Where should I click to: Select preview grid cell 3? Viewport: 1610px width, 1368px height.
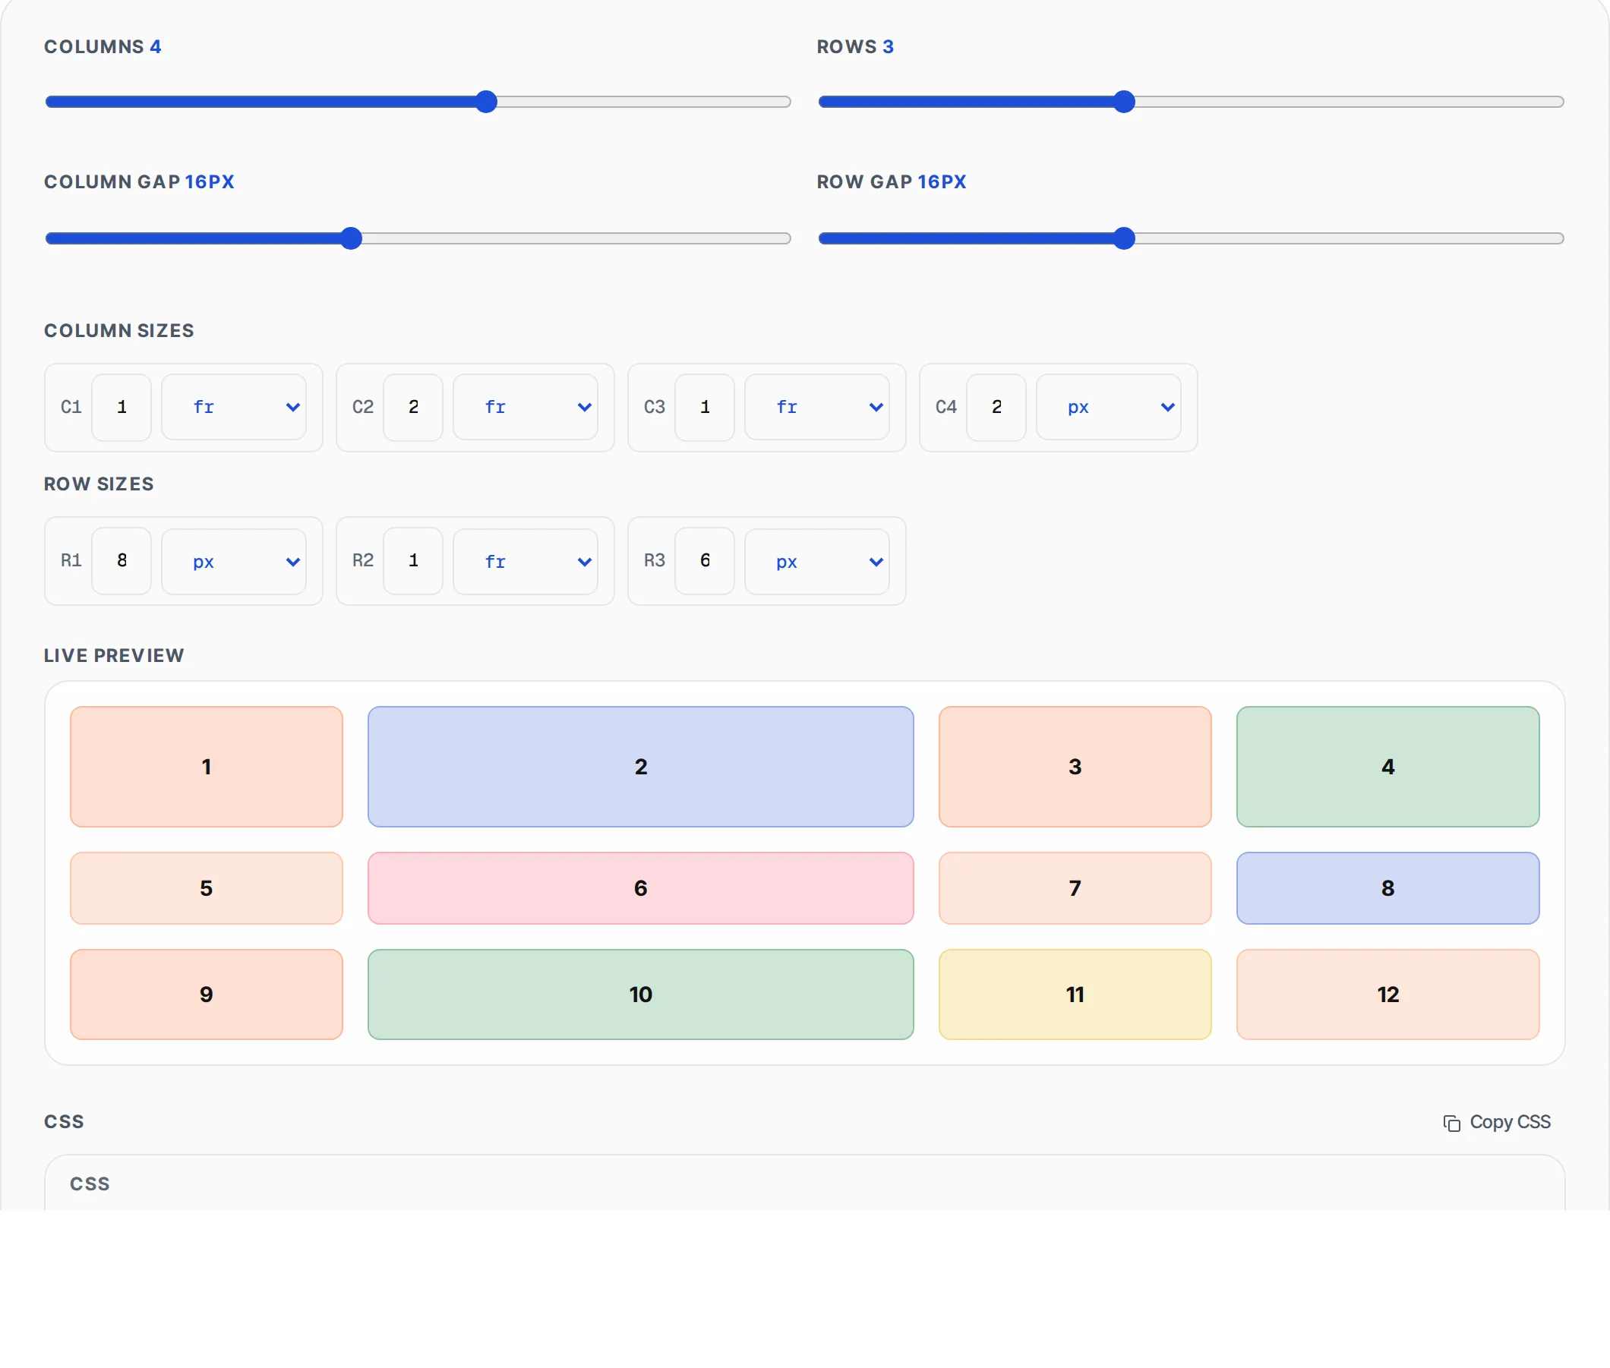(x=1075, y=766)
